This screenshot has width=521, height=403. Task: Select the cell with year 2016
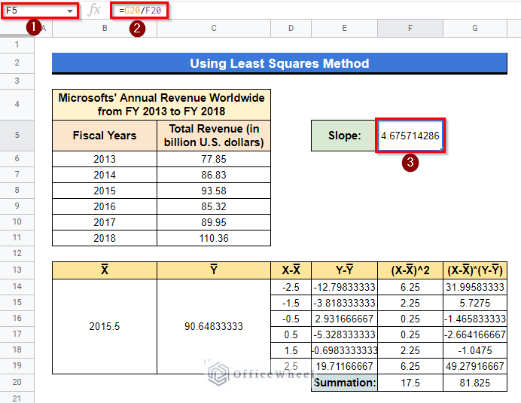point(105,206)
